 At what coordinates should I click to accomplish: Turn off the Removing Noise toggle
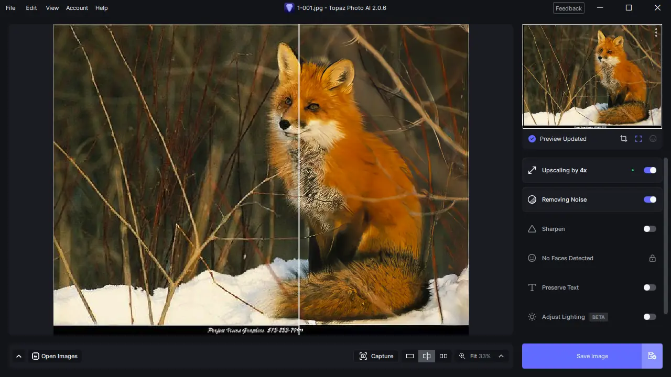pyautogui.click(x=650, y=199)
